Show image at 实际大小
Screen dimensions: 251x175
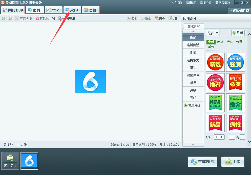(x=24, y=19)
